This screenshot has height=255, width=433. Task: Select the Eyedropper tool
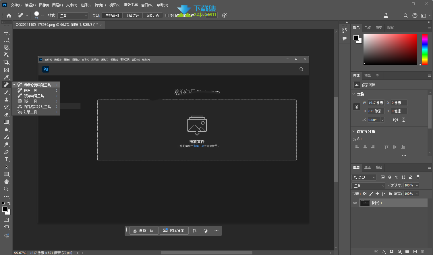6,77
